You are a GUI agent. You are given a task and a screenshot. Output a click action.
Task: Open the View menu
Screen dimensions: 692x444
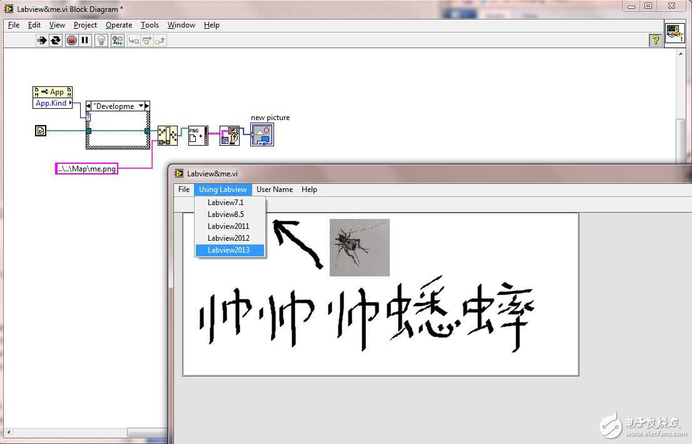coord(57,25)
